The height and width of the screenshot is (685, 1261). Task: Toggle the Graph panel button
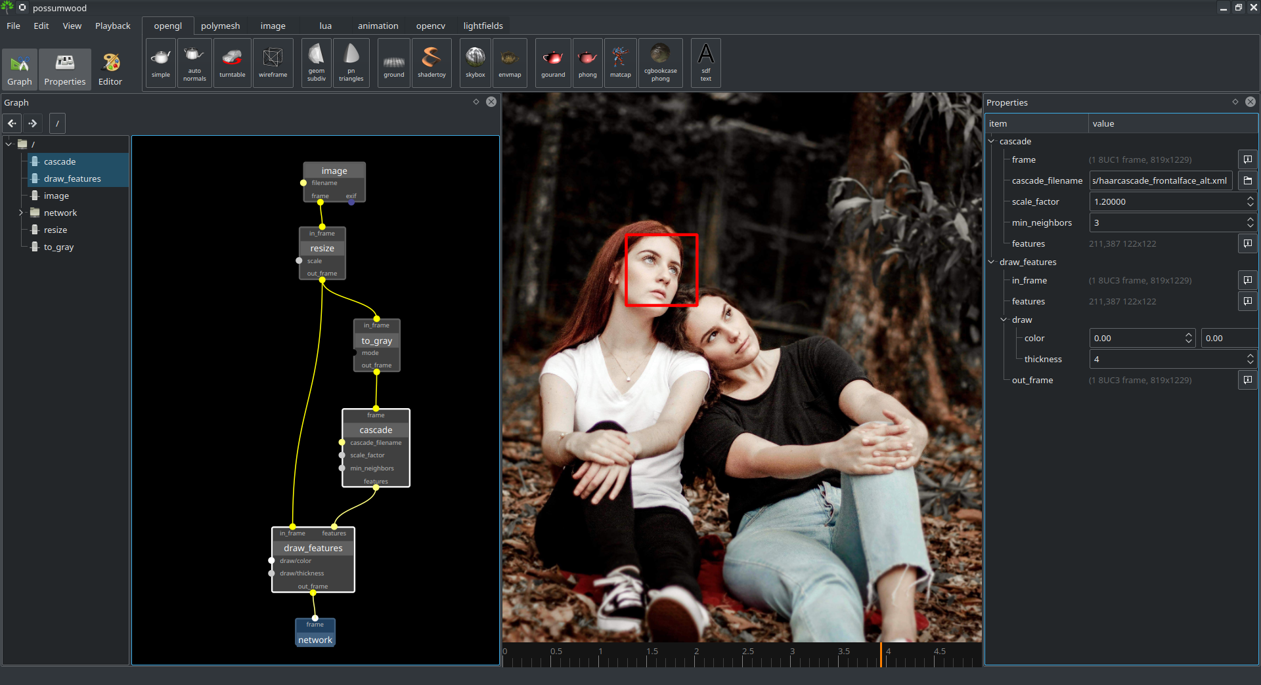[x=20, y=69]
